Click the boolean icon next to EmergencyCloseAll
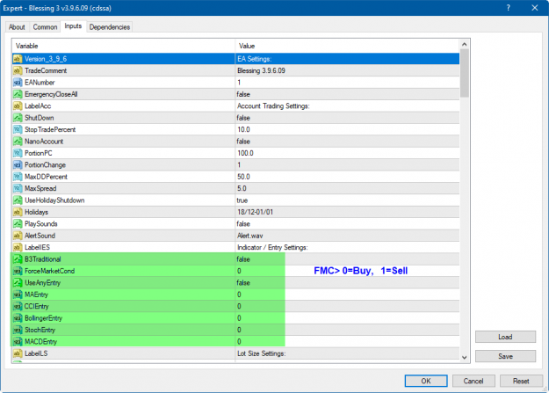549x393 pixels. [18, 94]
